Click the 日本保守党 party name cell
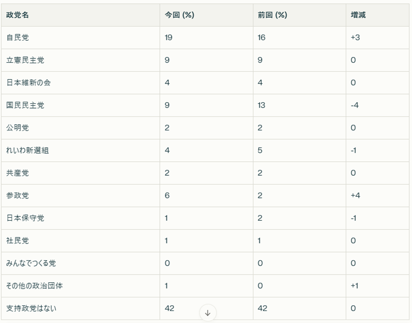 pyautogui.click(x=80, y=219)
